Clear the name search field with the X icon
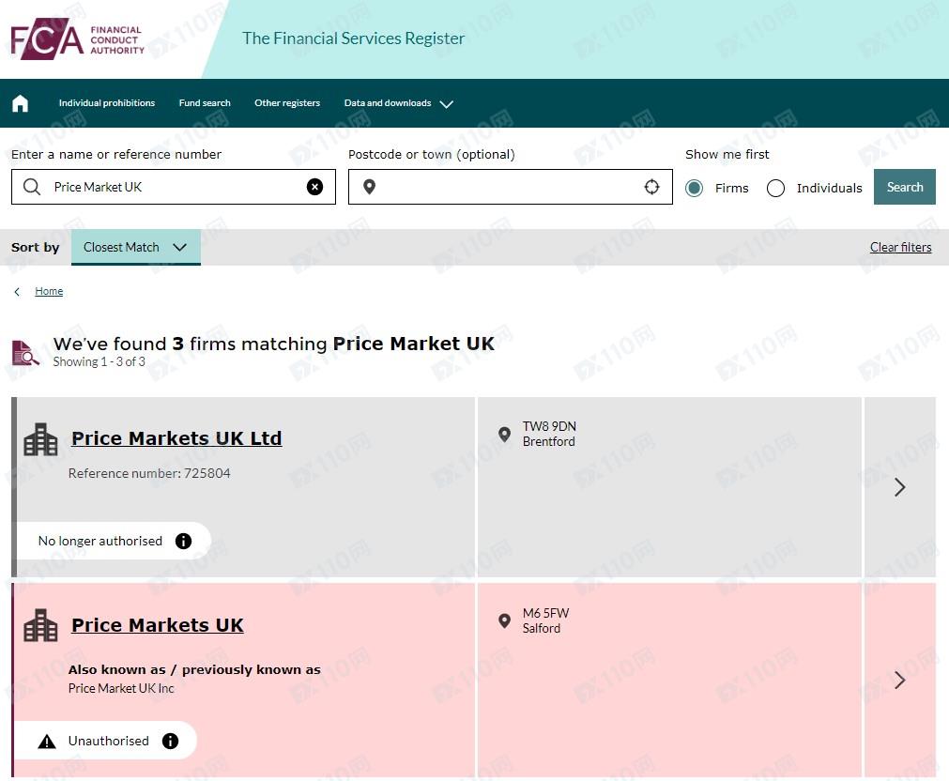Viewport: 949px width, 781px height. click(315, 187)
